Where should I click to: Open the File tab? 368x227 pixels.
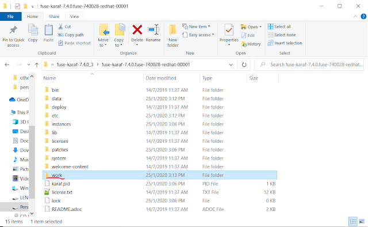click(10, 17)
